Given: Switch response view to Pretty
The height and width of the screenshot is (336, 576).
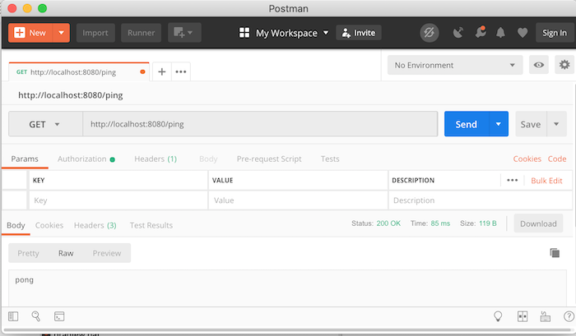Looking at the screenshot, I should click(28, 253).
